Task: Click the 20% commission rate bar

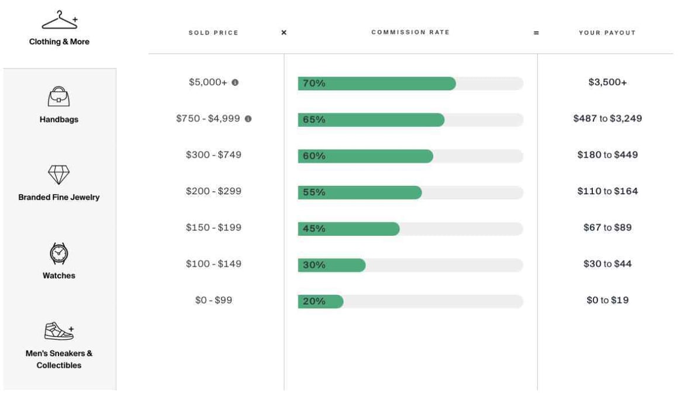Action: (x=320, y=301)
